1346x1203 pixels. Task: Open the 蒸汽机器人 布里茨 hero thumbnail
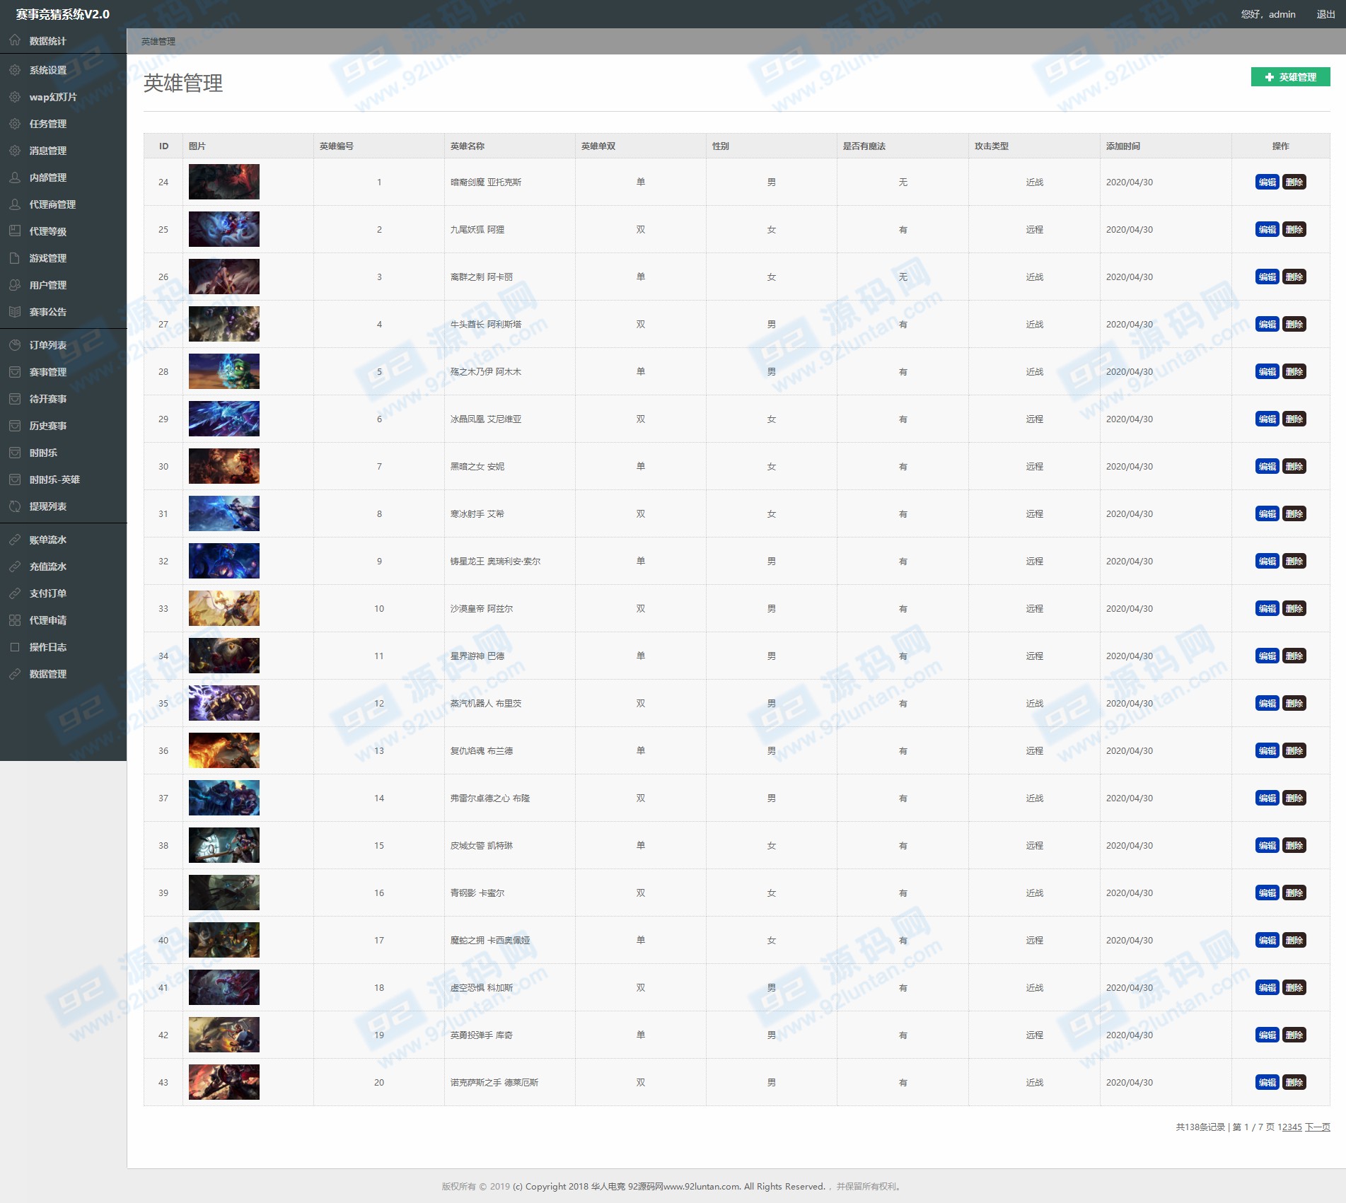(224, 703)
